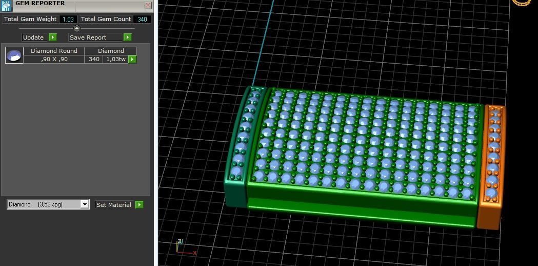Click the Total Gem Count value 340

point(142,19)
